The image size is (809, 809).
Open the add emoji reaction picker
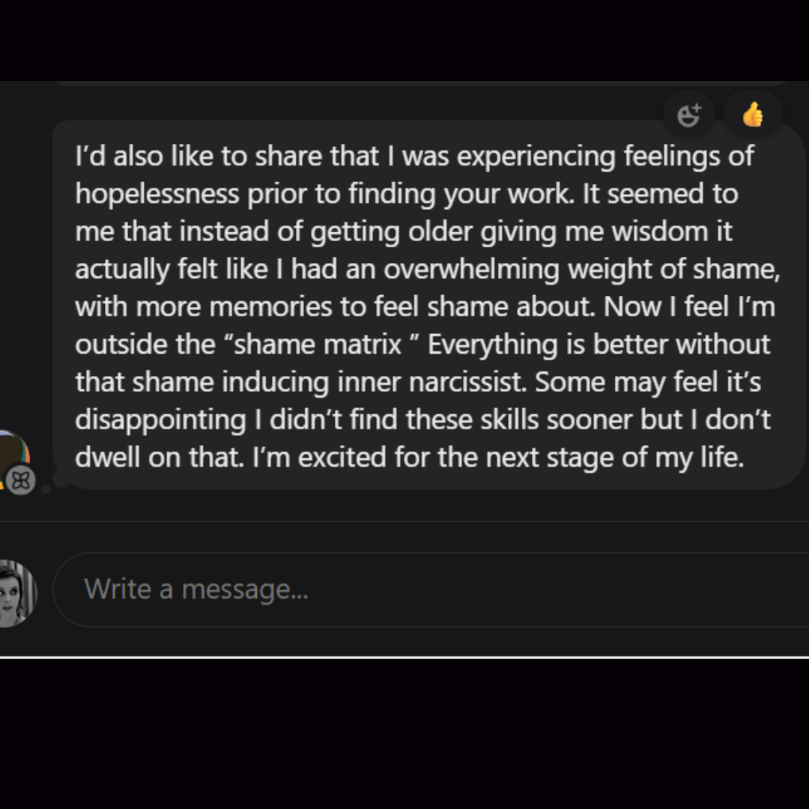coord(688,115)
